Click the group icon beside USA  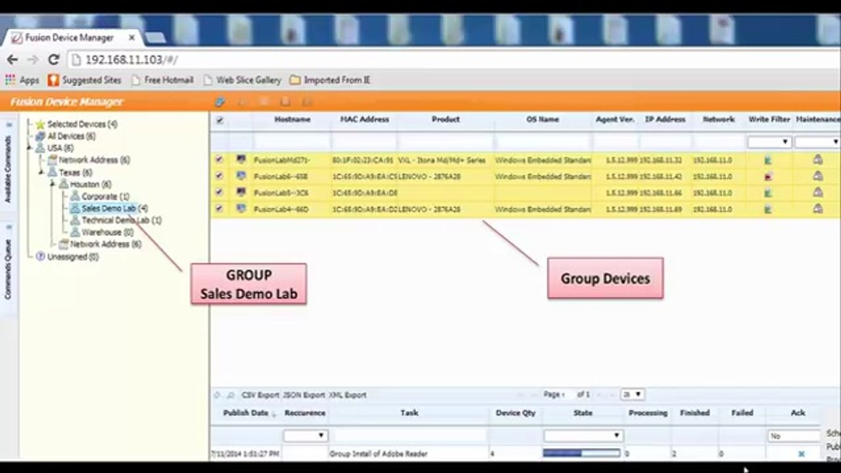41,148
